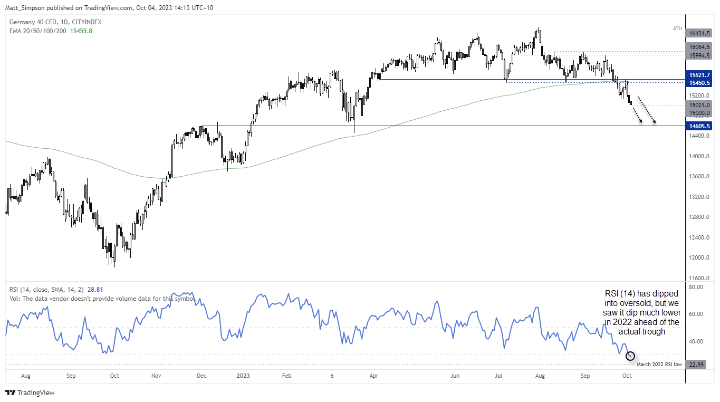Click the 2023 time axis label
This screenshot has height=402, width=720.
click(243, 376)
